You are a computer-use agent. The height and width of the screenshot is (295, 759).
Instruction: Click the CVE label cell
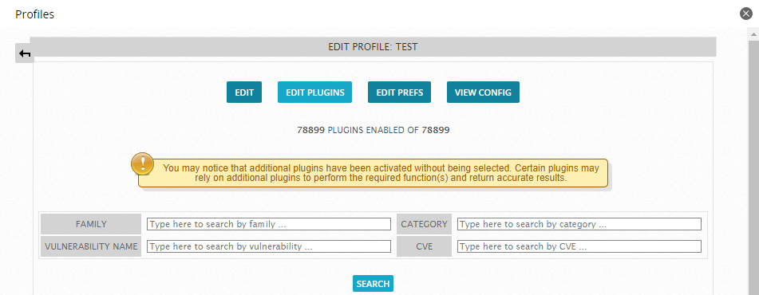pyautogui.click(x=424, y=246)
